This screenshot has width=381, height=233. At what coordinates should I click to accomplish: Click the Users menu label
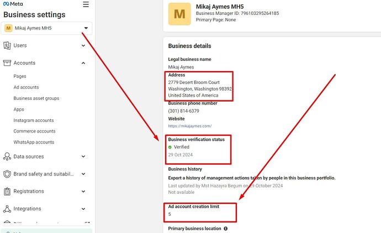(x=20, y=45)
